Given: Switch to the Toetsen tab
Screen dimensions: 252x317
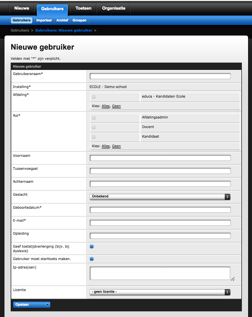Looking at the screenshot, I should pos(83,8).
